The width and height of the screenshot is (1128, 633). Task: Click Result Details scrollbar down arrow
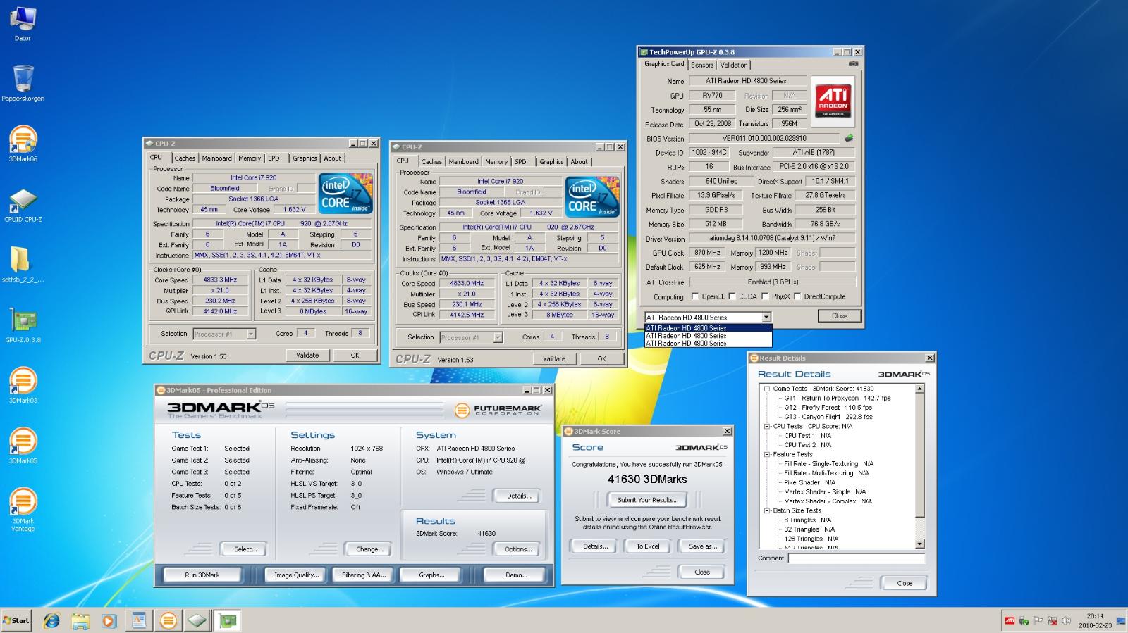coord(919,544)
